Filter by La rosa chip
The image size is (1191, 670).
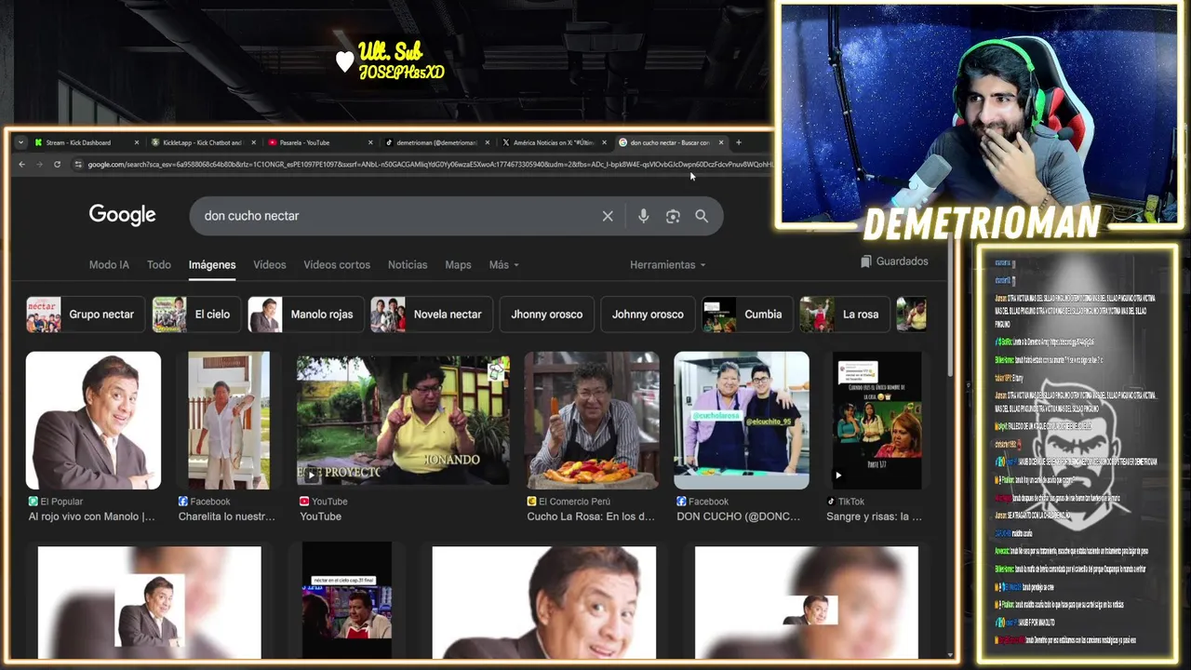pyautogui.click(x=844, y=315)
